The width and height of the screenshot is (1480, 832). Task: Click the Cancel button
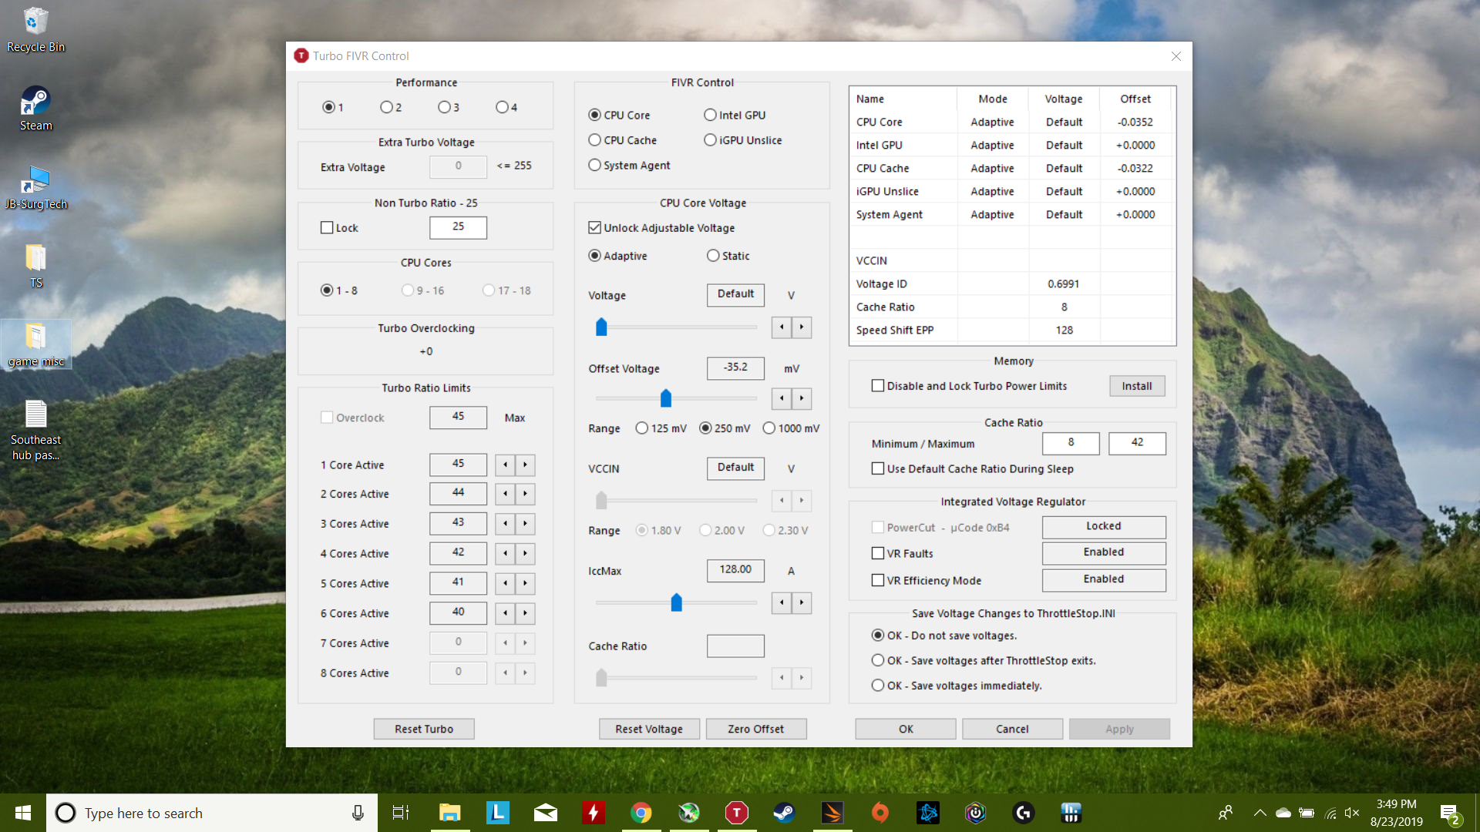click(x=1012, y=729)
